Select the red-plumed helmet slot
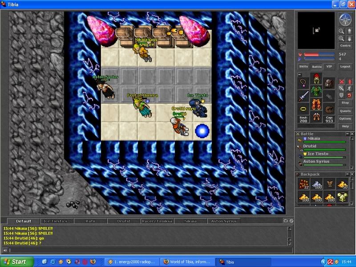The height and width of the screenshot is (267, 356). pos(316,79)
